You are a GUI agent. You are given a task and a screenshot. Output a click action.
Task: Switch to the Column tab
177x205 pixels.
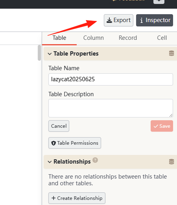tap(94, 38)
